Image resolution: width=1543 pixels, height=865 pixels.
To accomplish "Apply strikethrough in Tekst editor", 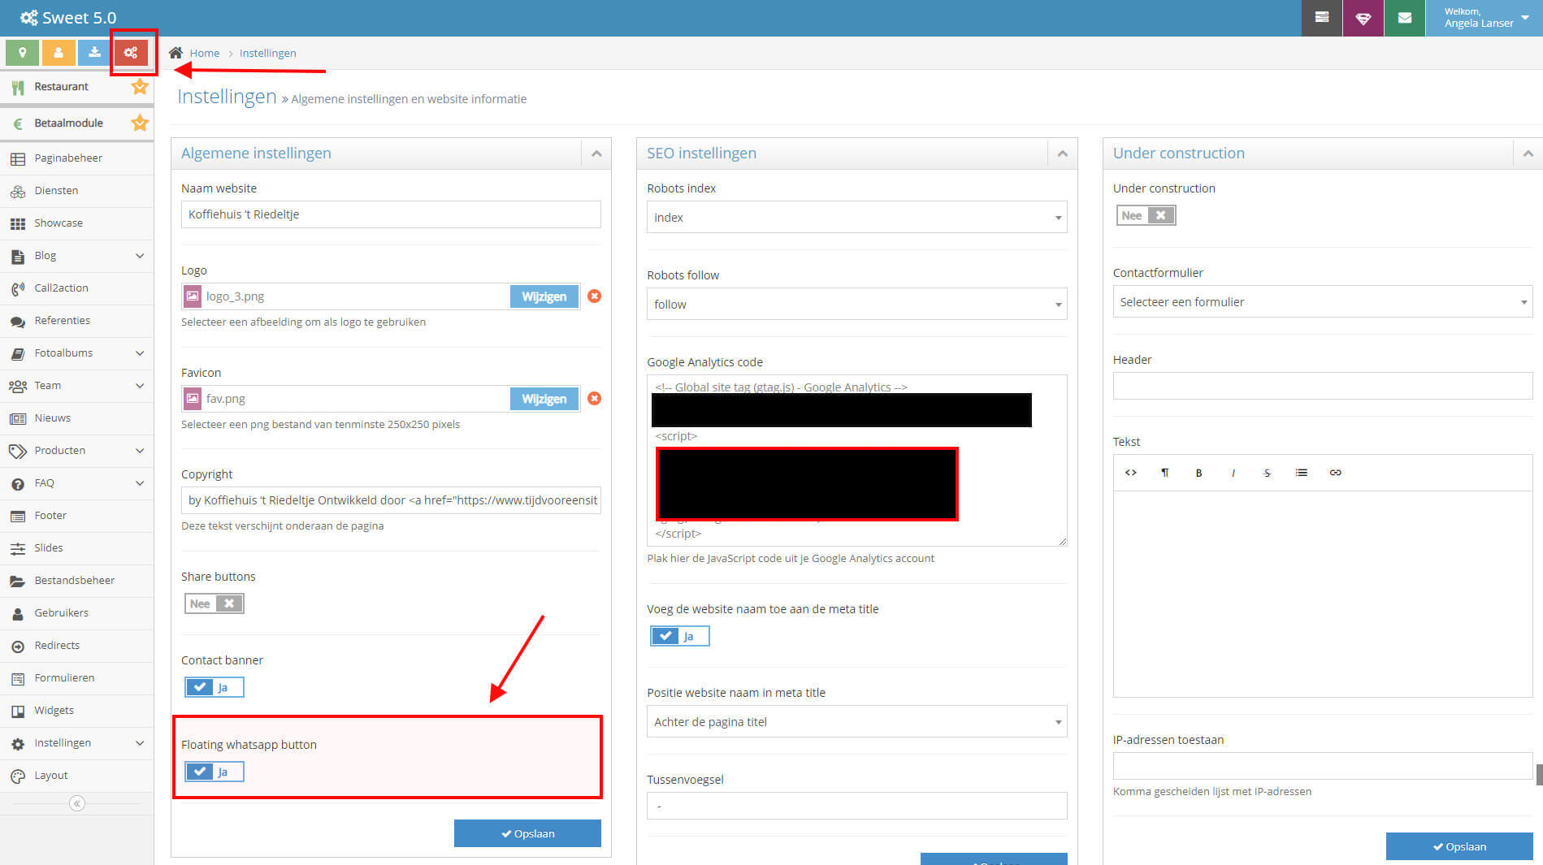I will pos(1267,473).
